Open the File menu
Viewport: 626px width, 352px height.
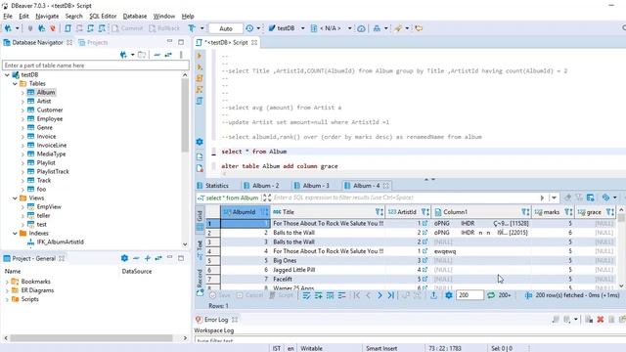pos(8,16)
